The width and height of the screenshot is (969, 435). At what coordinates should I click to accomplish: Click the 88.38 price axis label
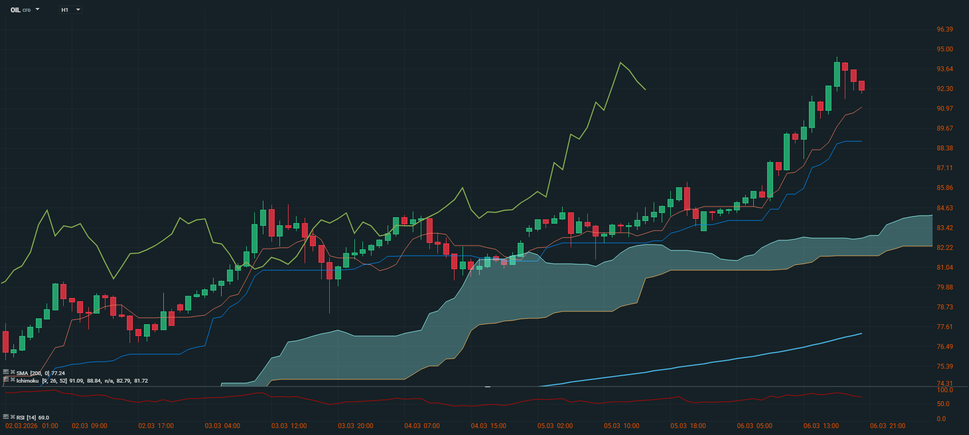[x=945, y=148]
